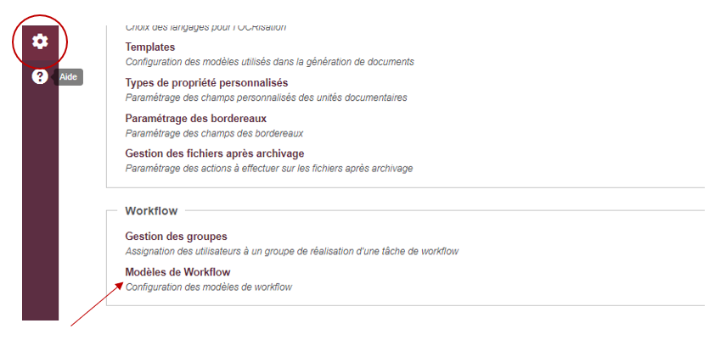This screenshot has width=726, height=340.
Task: Open Modèles de Workflow
Action: pyautogui.click(x=177, y=272)
